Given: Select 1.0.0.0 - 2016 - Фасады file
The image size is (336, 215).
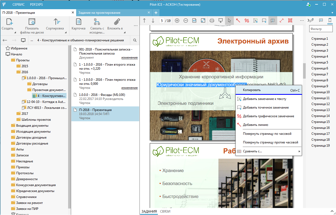Looking at the screenshot, I should (x=105, y=99).
